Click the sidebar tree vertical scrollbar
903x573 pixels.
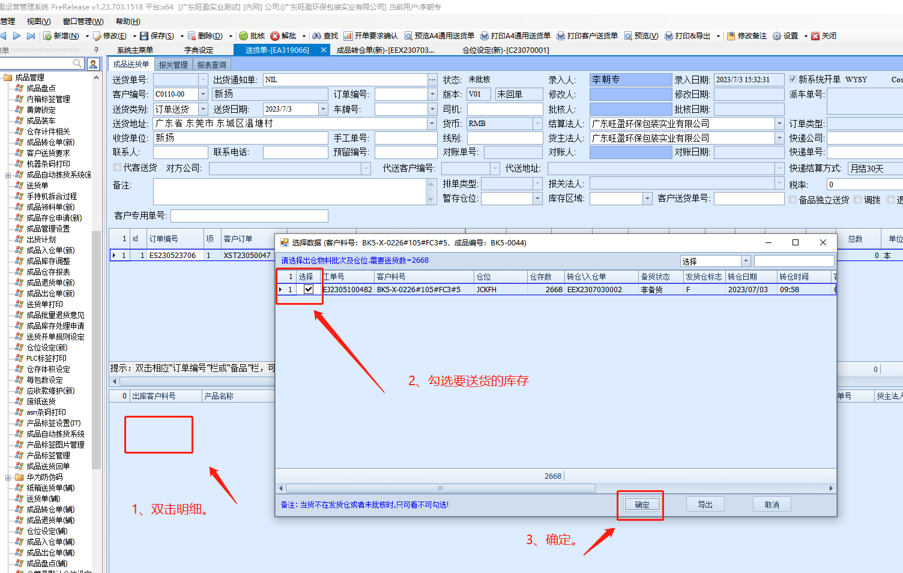(96, 349)
